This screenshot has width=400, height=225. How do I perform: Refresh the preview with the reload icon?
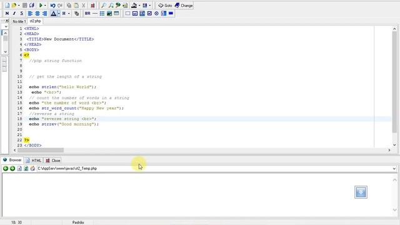point(26,168)
